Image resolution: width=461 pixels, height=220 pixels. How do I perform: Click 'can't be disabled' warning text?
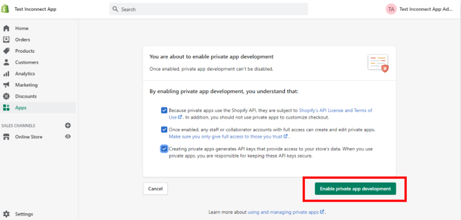pos(212,69)
